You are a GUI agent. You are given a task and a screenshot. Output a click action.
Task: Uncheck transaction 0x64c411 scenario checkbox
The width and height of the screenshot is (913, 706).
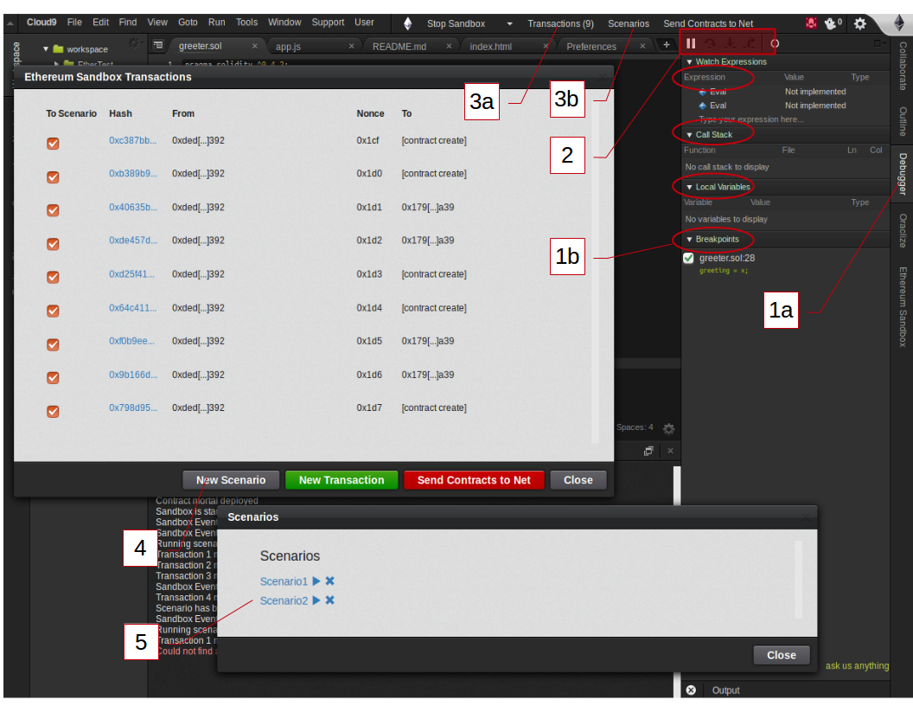(53, 311)
